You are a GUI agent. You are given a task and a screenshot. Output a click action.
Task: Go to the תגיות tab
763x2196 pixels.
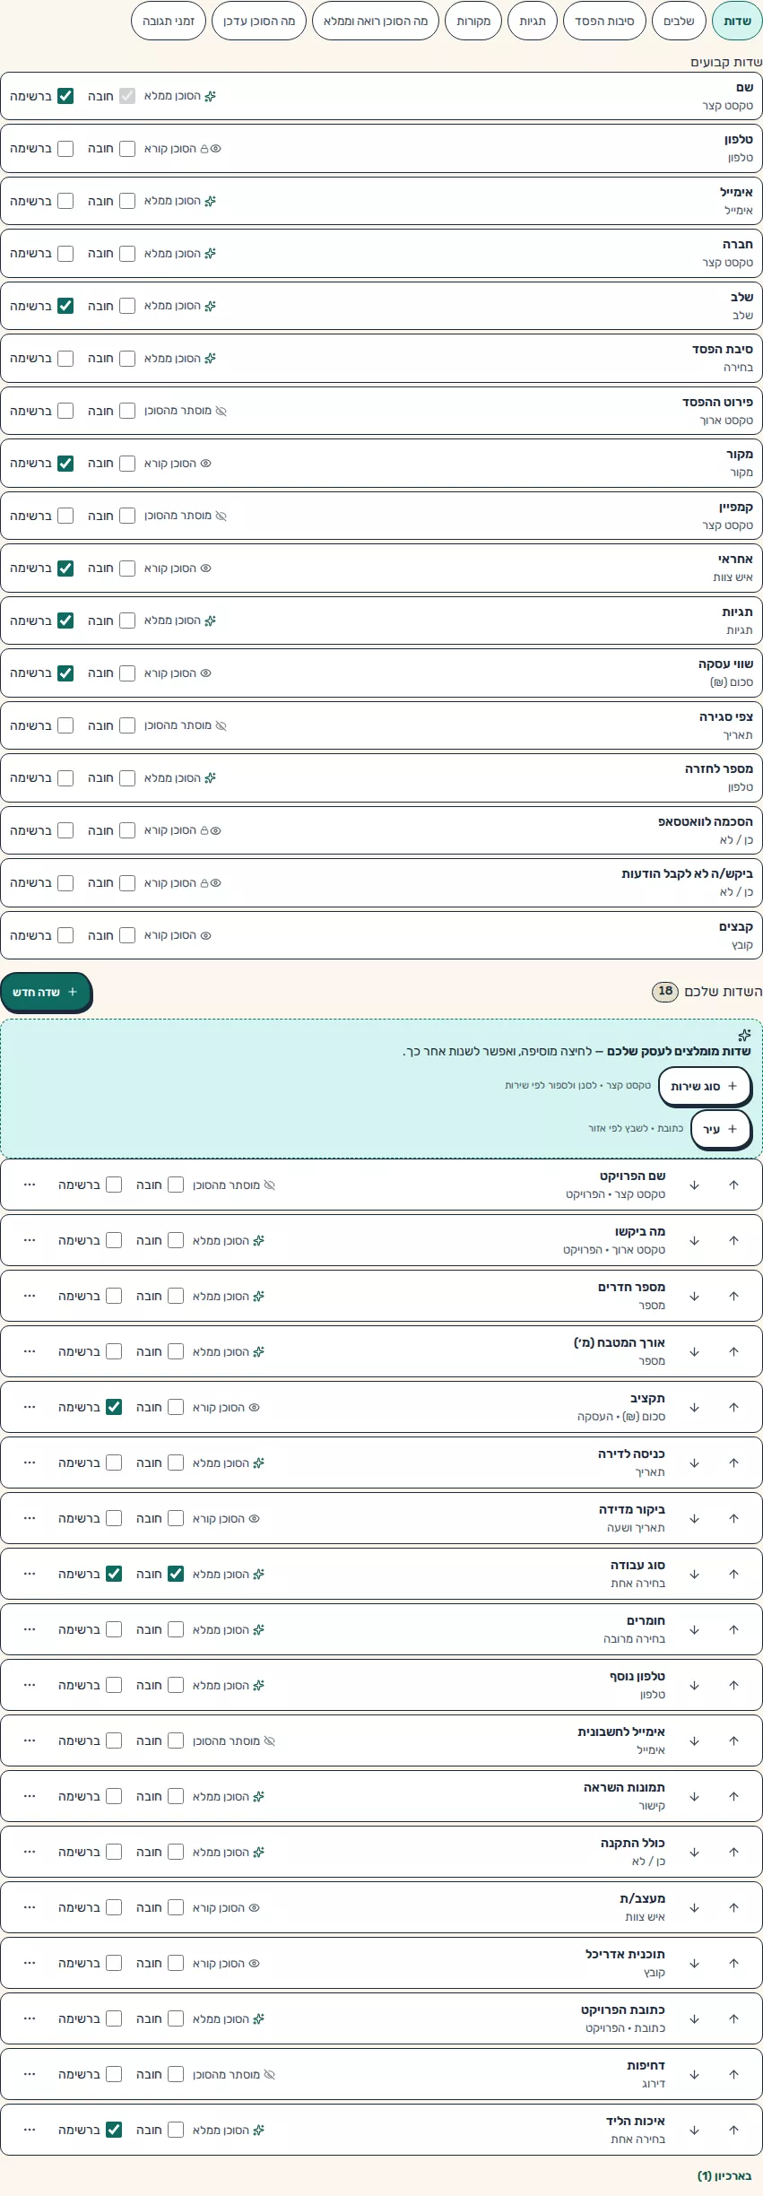pos(533,22)
